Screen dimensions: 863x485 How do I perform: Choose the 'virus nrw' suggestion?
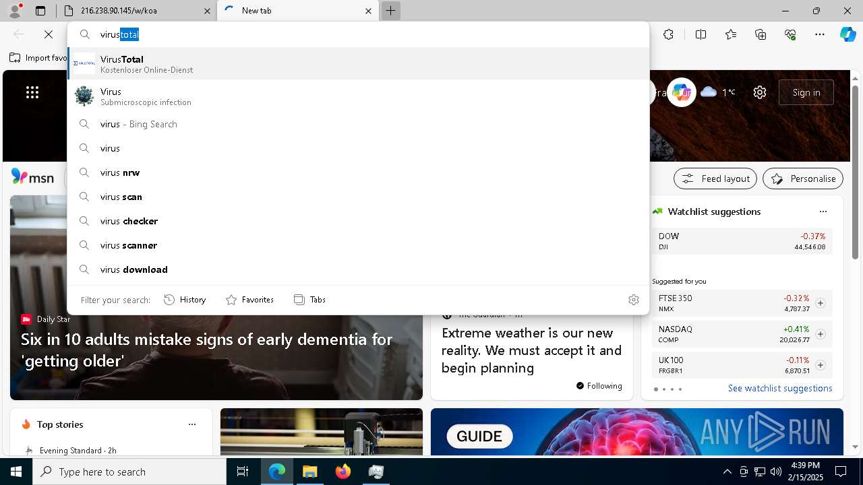coord(358,172)
